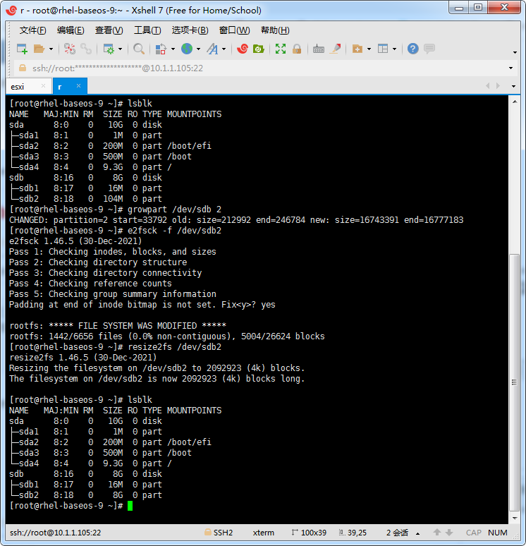526x546 pixels.
Task: Click the vertical scrollbar thumb
Action: [x=515, y=382]
